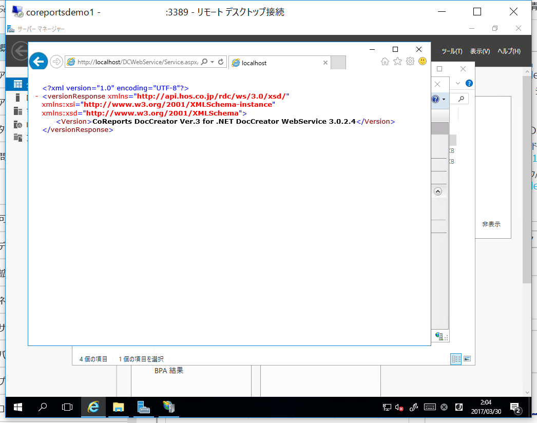
Task: Click the IE feedback smiley icon
Action: [423, 61]
